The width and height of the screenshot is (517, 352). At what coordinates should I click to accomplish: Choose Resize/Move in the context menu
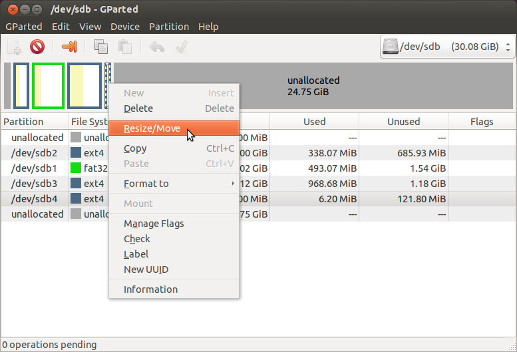point(174,128)
